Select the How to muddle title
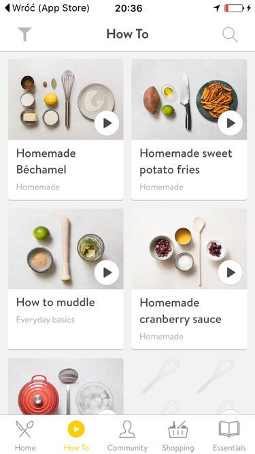The image size is (255, 454). pos(56,303)
